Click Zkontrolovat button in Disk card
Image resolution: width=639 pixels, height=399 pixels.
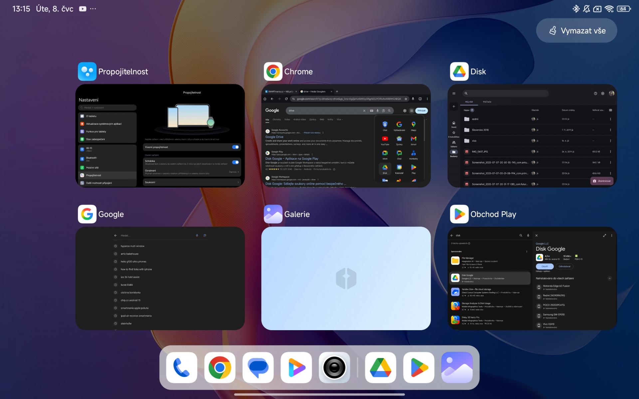coord(602,181)
